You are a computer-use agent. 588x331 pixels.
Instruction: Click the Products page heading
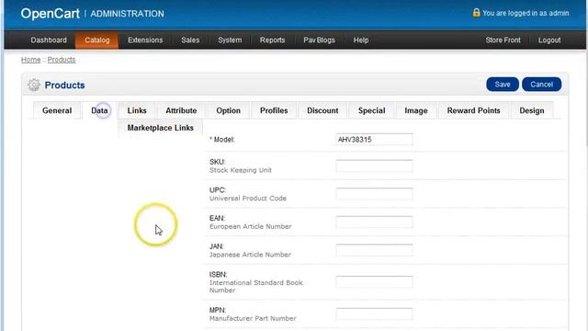pyautogui.click(x=64, y=86)
